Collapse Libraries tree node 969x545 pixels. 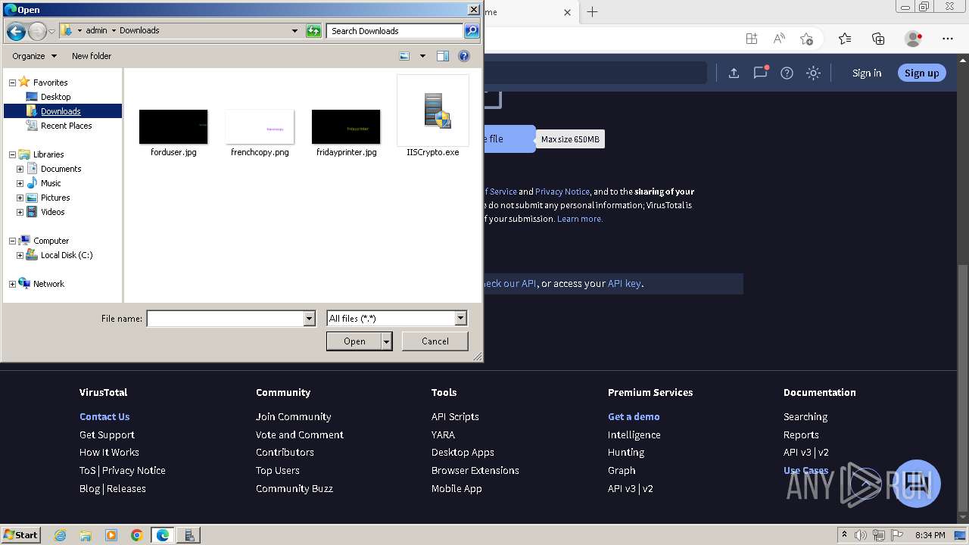pos(12,154)
